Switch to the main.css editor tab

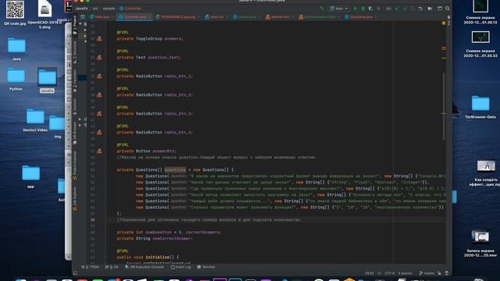(216, 17)
